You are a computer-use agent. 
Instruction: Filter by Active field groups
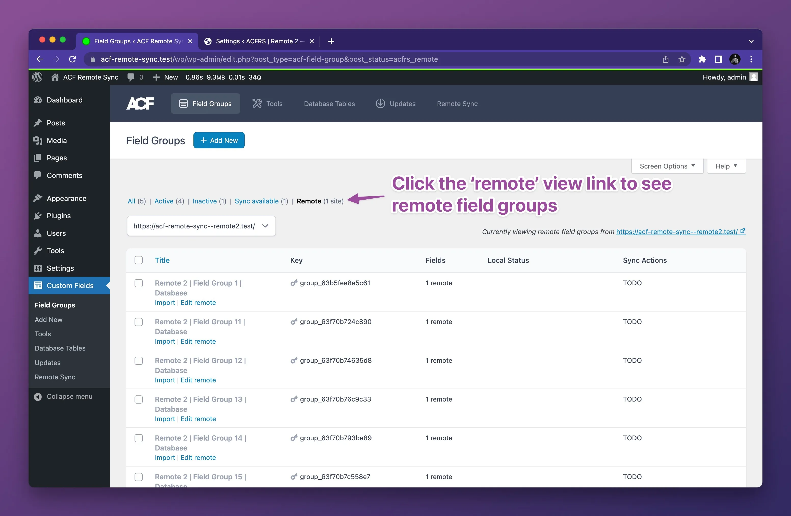point(164,201)
